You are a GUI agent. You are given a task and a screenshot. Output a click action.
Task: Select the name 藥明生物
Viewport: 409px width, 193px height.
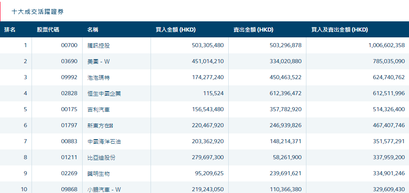pos(99,173)
